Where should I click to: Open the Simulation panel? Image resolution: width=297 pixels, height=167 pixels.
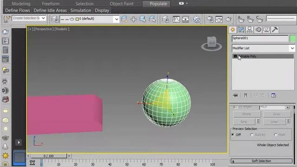point(81,10)
